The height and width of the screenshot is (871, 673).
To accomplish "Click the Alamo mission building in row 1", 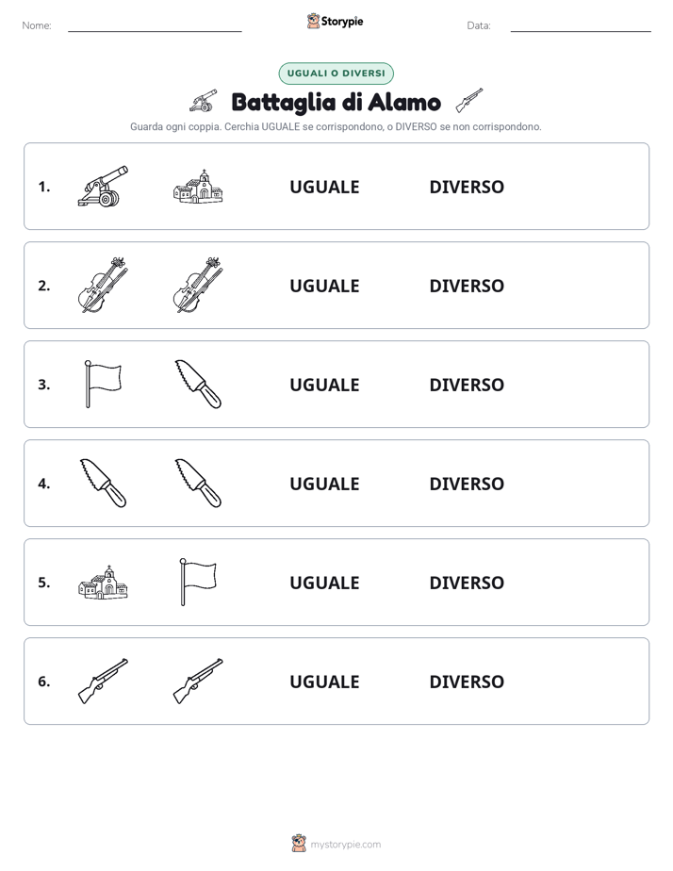I will pos(198,186).
